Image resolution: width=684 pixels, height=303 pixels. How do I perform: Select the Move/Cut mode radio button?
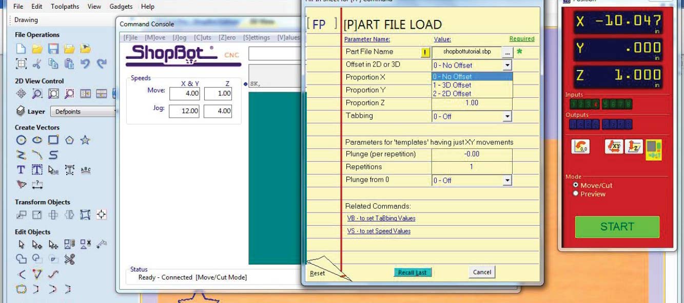(x=576, y=185)
